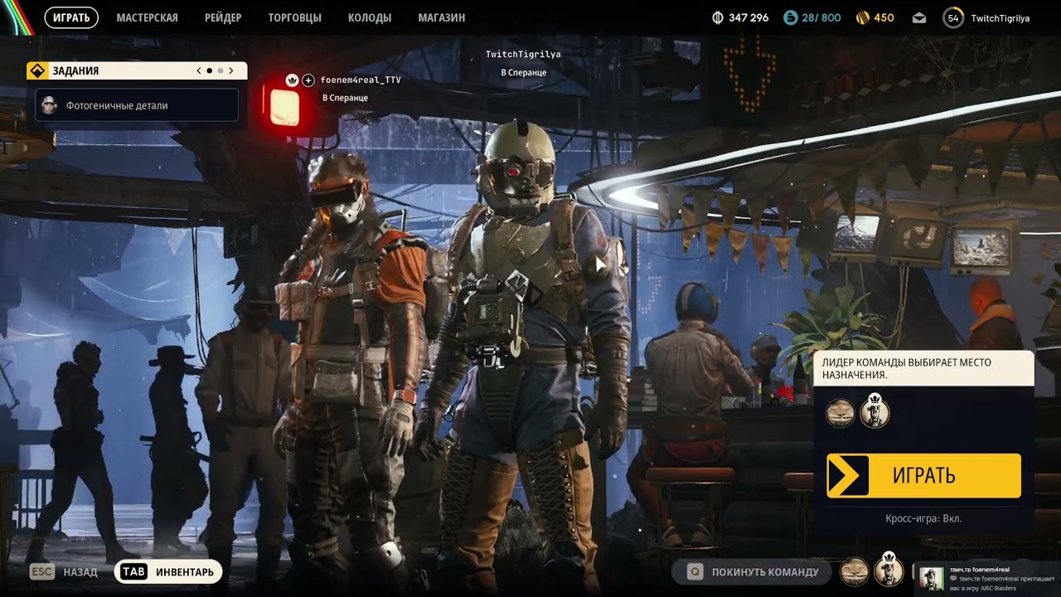Select the first quest page dot

pyautogui.click(x=209, y=70)
